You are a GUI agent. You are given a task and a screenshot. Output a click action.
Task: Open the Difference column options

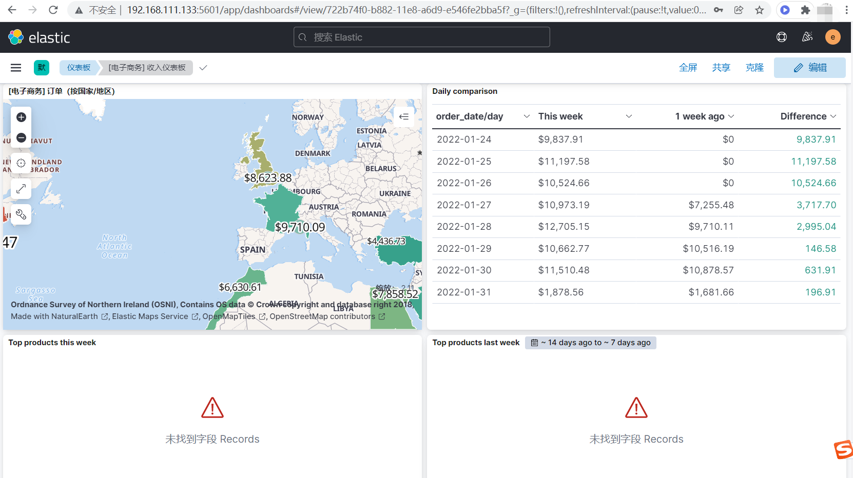pyautogui.click(x=833, y=116)
